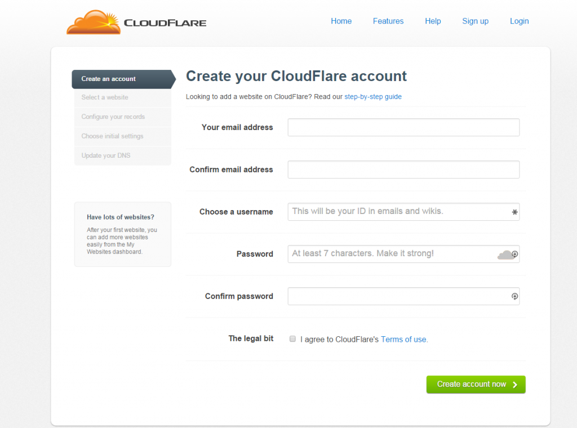
Task: Click the 'Your email address' label
Action: (237, 127)
